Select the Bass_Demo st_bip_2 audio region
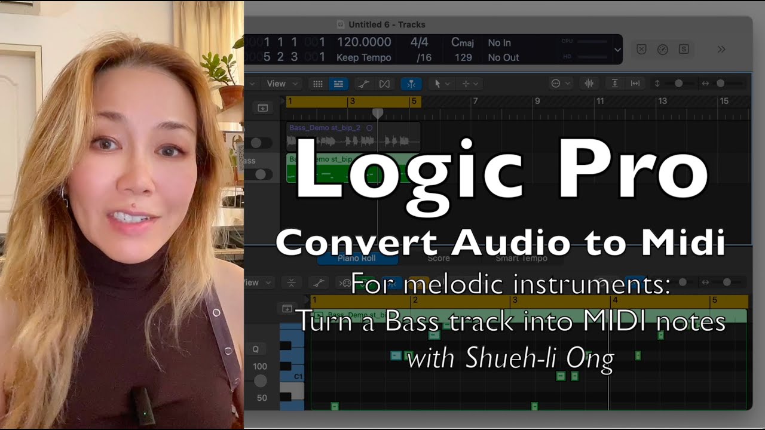765x430 pixels. coord(354,136)
